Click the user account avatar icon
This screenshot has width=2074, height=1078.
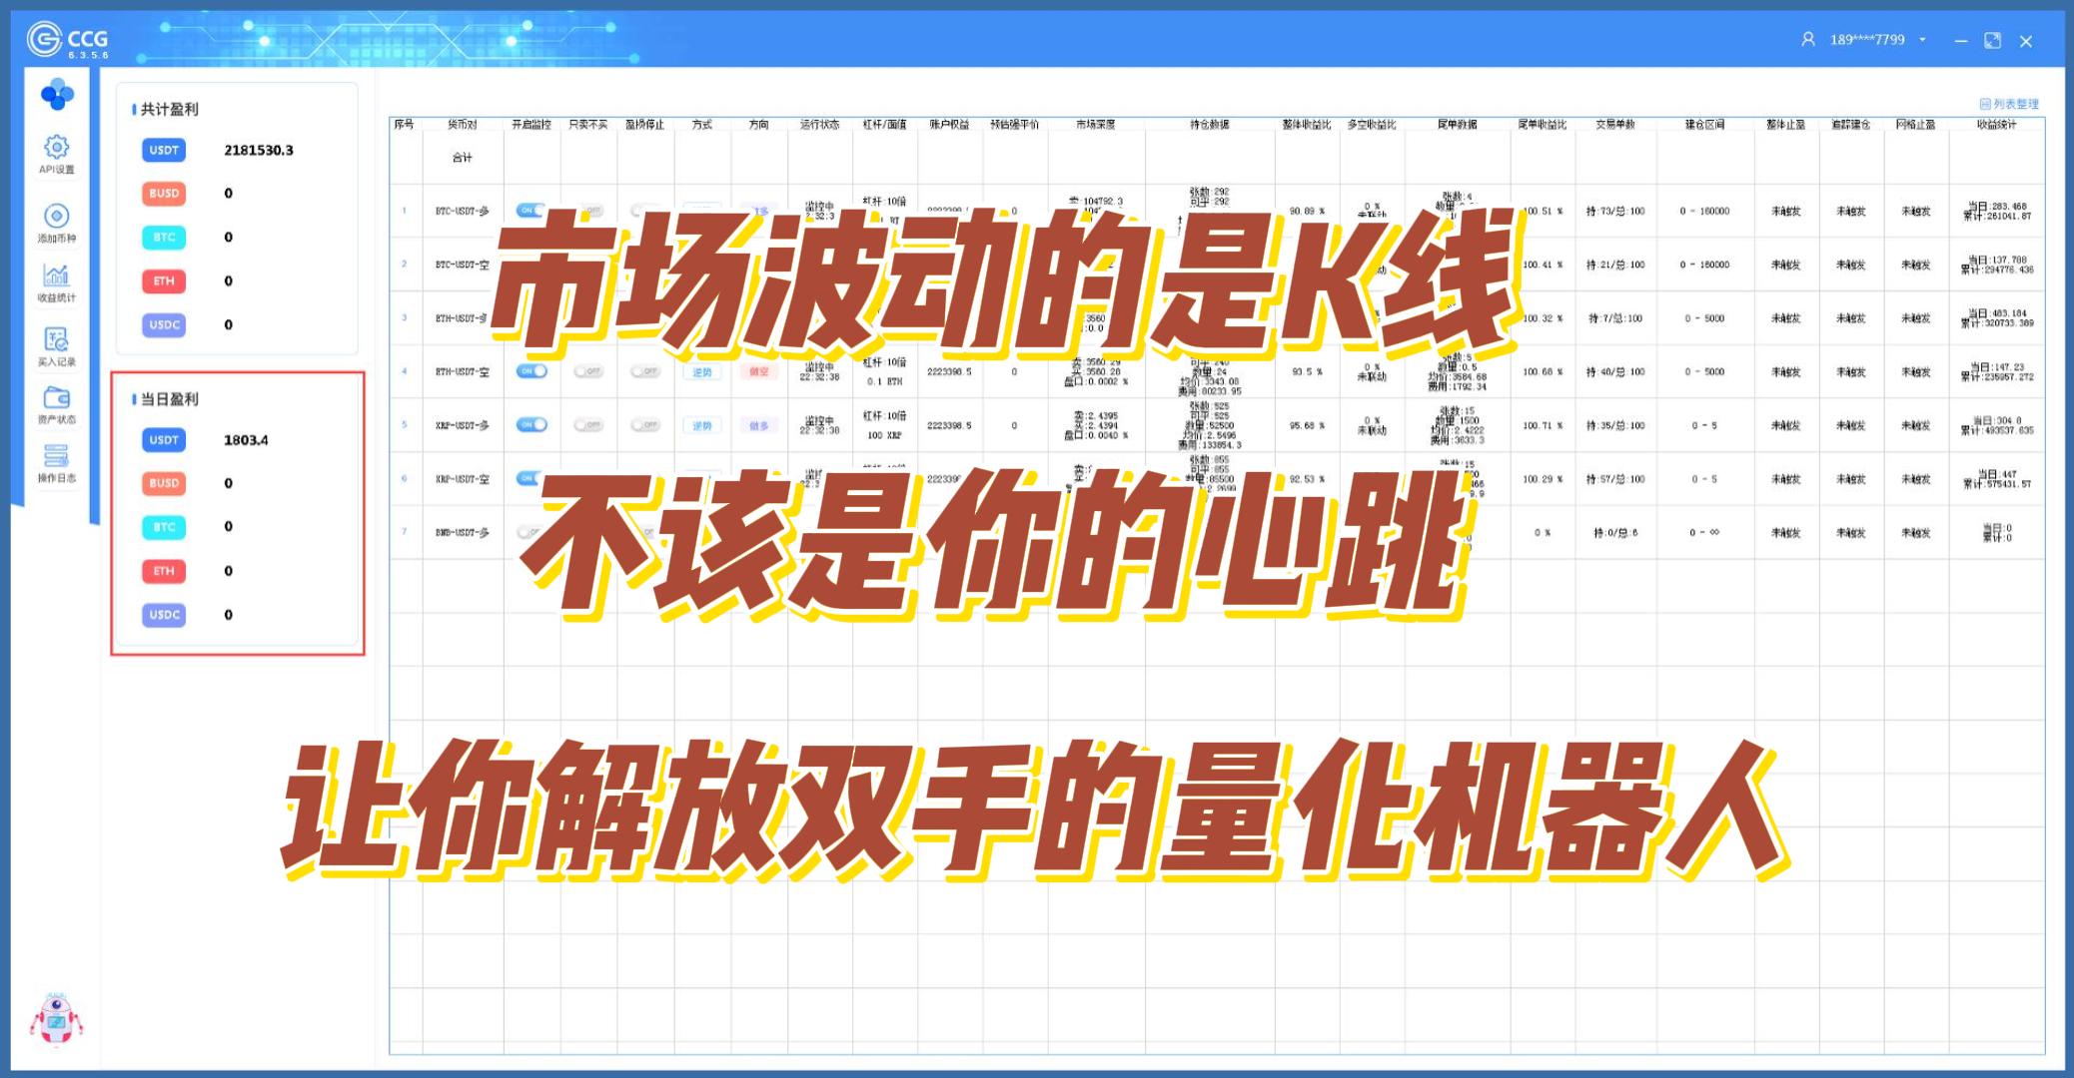point(1808,40)
